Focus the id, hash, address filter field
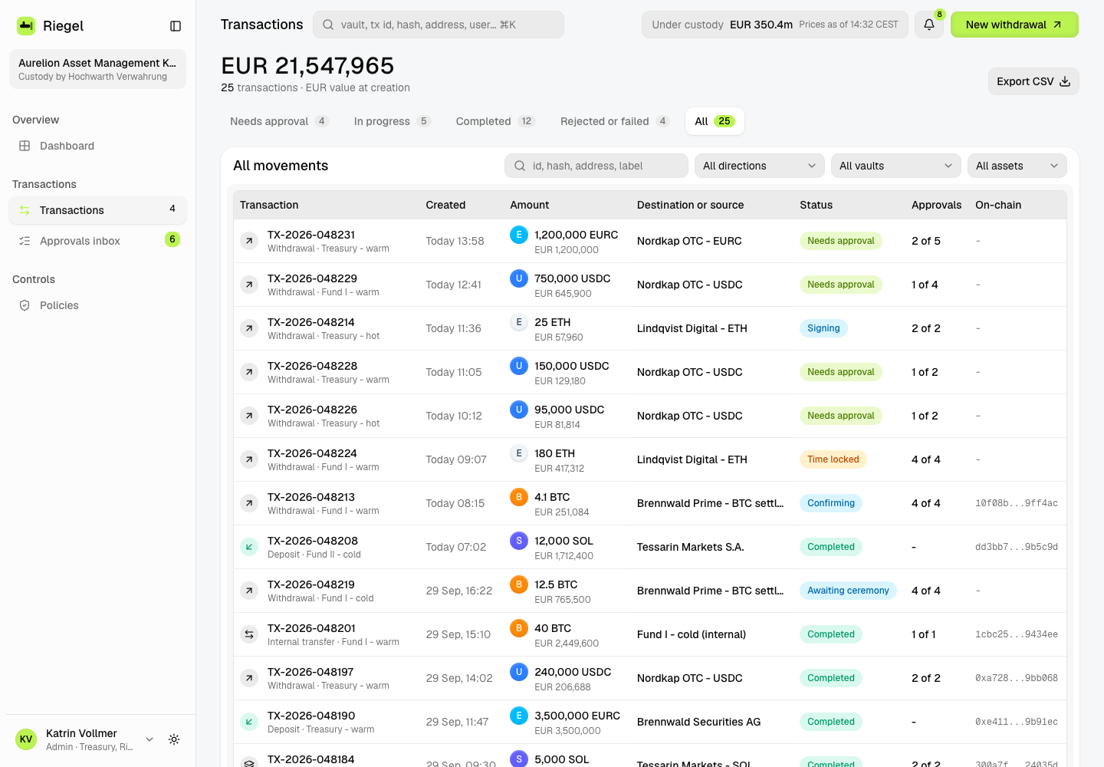The image size is (1104, 767). pyautogui.click(x=596, y=166)
